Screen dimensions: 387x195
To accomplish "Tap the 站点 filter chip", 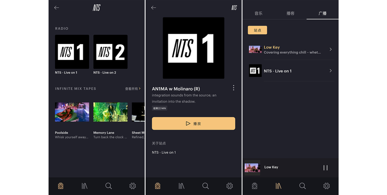I will click(x=257, y=30).
